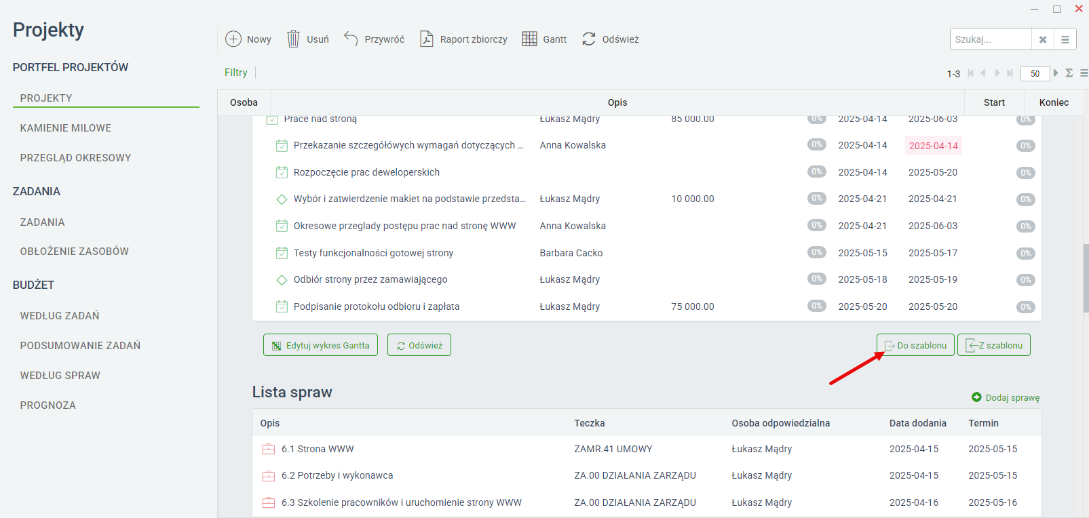Open Przegląd okresowy in sidebar
Viewport: 1089px width, 518px height.
point(75,158)
